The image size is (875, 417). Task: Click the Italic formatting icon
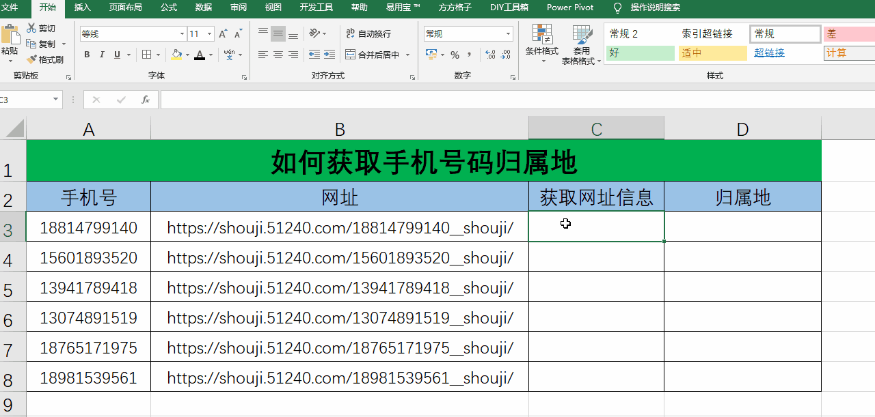point(101,55)
